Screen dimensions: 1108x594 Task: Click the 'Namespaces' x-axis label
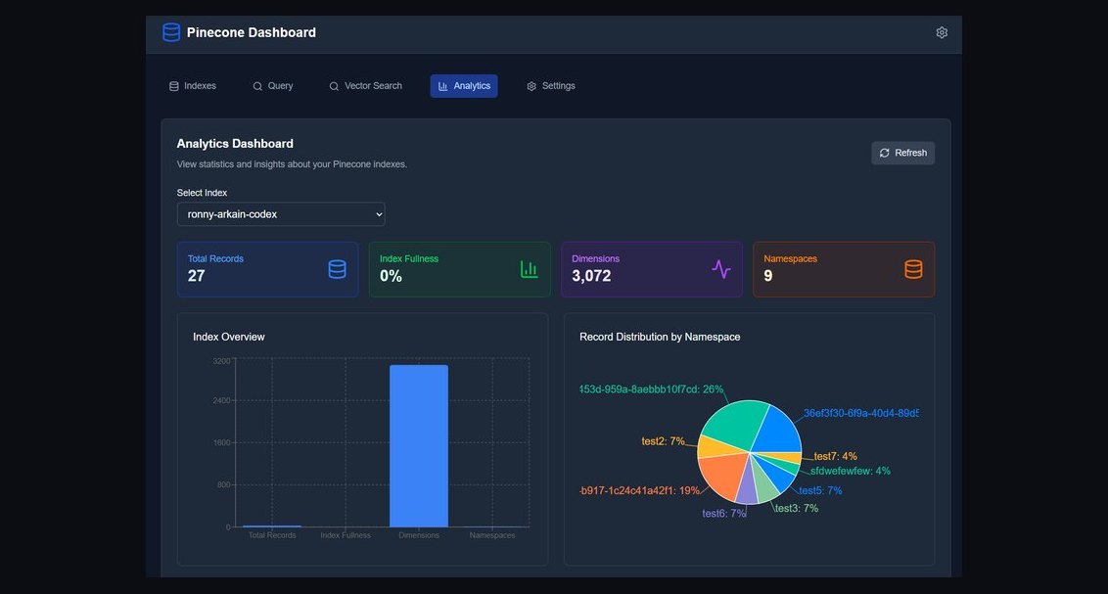(492, 535)
